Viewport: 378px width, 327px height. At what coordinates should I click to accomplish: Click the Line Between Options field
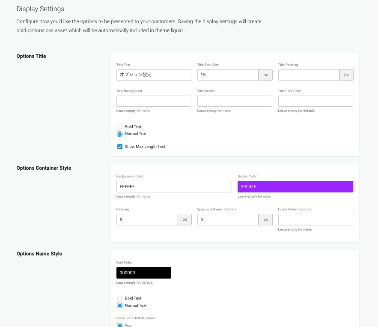[315, 219]
